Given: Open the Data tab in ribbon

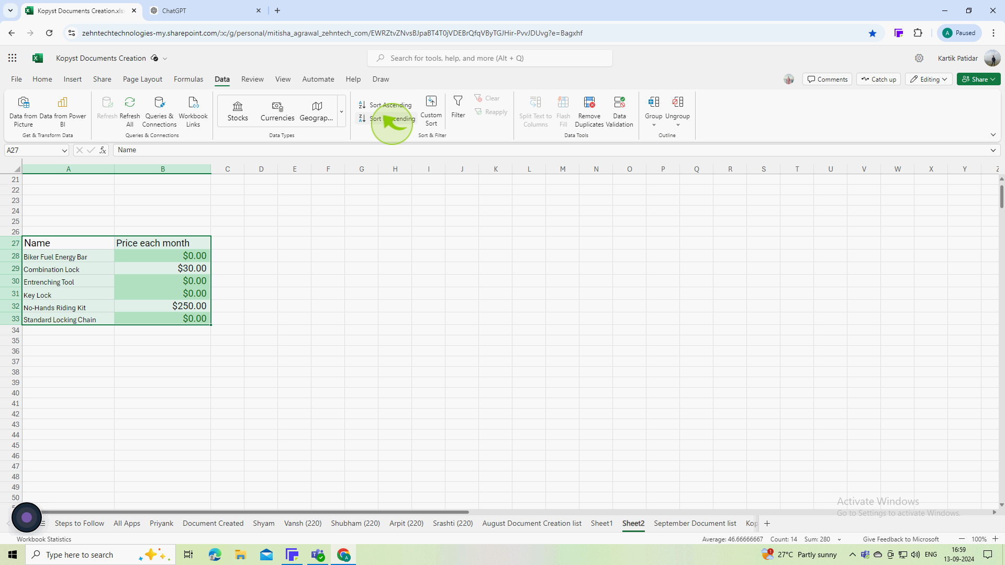Looking at the screenshot, I should pyautogui.click(x=221, y=78).
